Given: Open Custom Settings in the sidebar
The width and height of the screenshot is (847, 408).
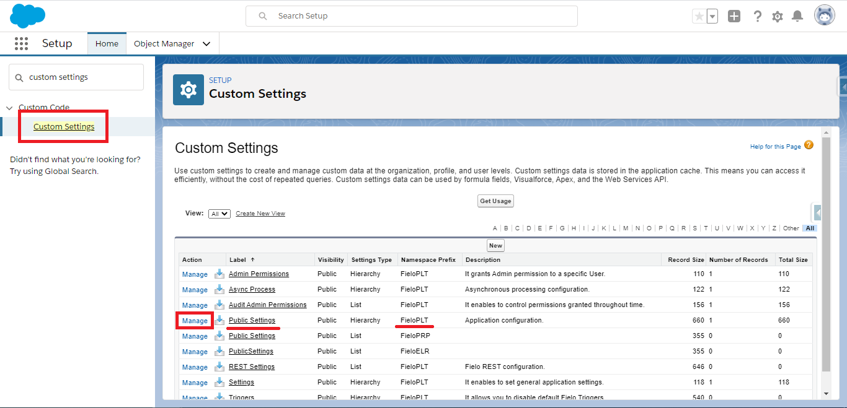Looking at the screenshot, I should point(64,126).
